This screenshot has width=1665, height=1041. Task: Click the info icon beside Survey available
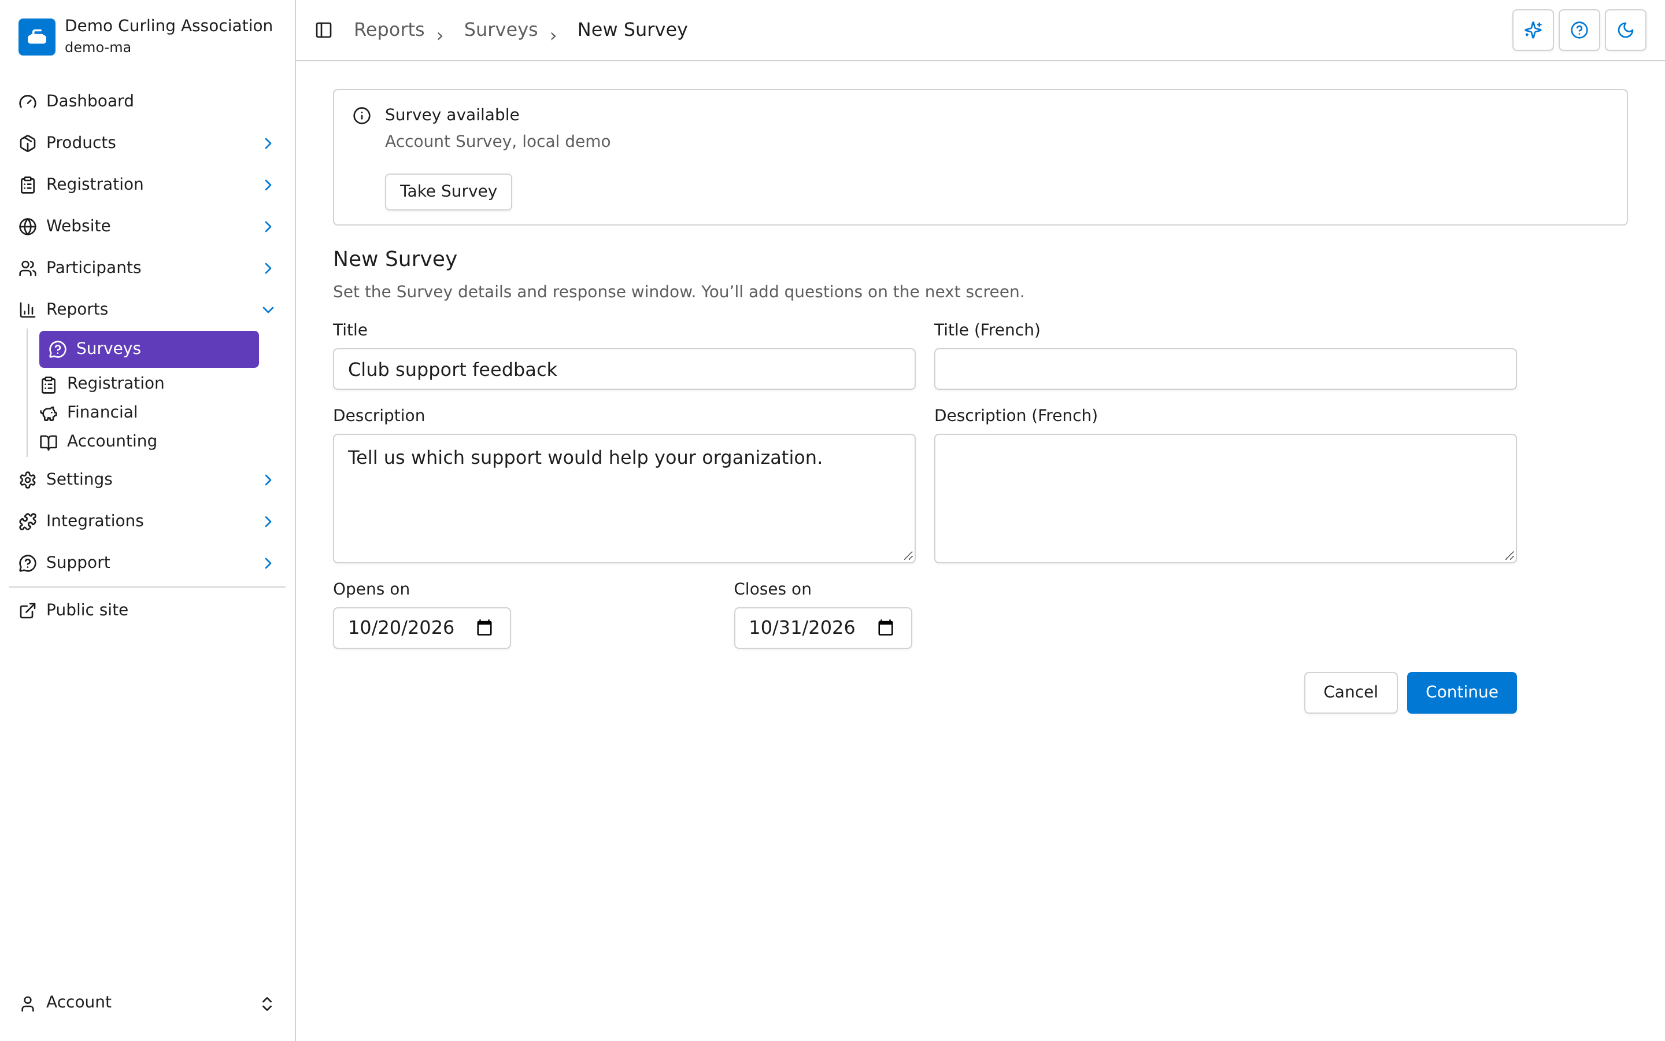(362, 116)
